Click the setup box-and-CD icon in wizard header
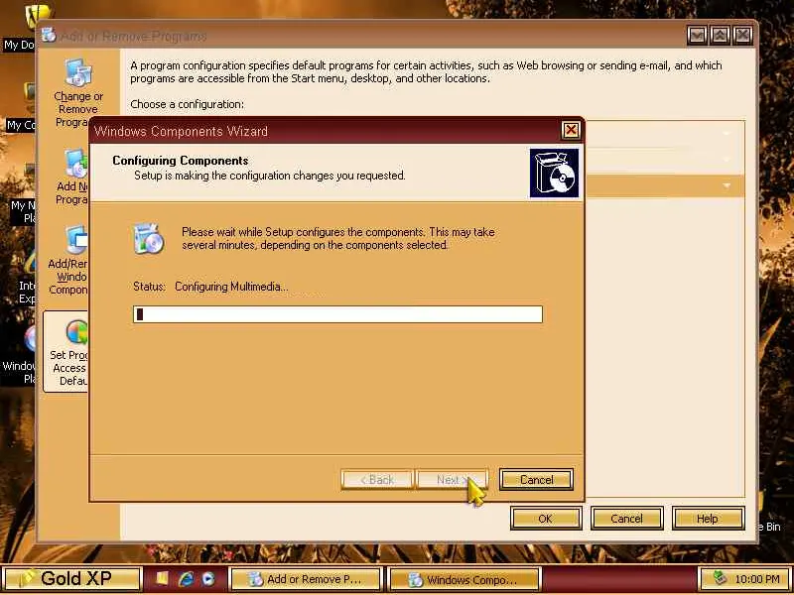The image size is (794, 595). [554, 173]
